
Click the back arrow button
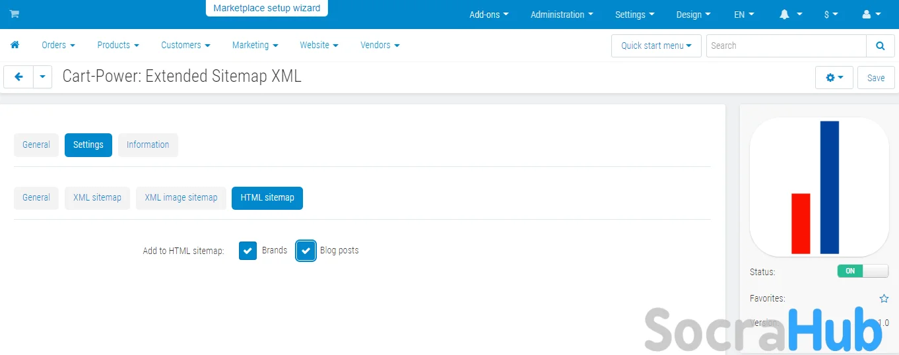[18, 77]
